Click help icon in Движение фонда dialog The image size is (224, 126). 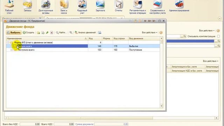click(161, 33)
